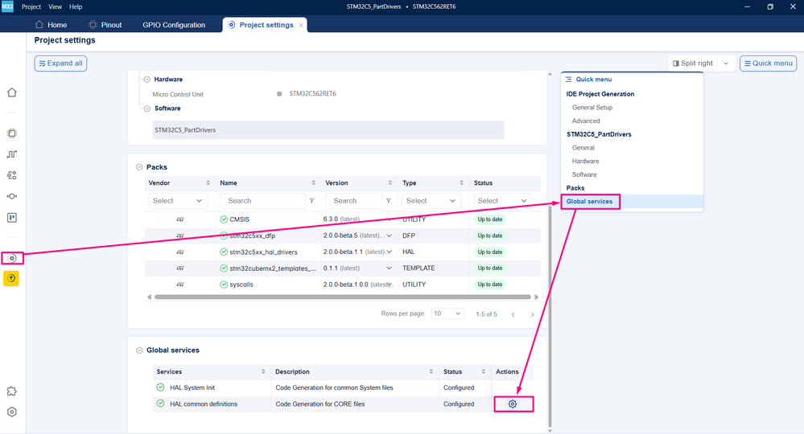Click the yellow generate code icon
This screenshot has width=804, height=434.
[11, 278]
